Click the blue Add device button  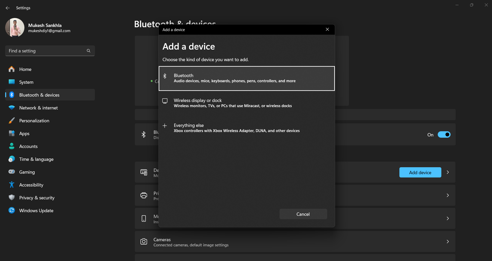420,172
